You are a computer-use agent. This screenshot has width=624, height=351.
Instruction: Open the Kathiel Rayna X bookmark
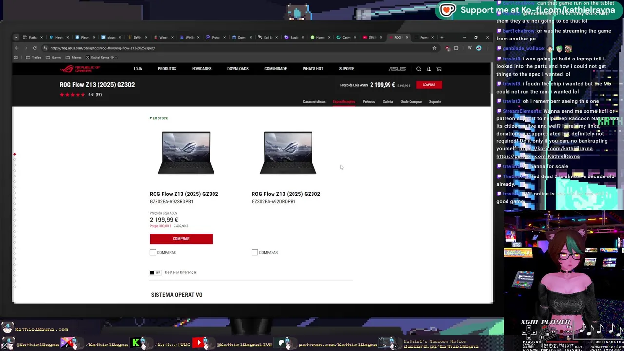tap(99, 57)
